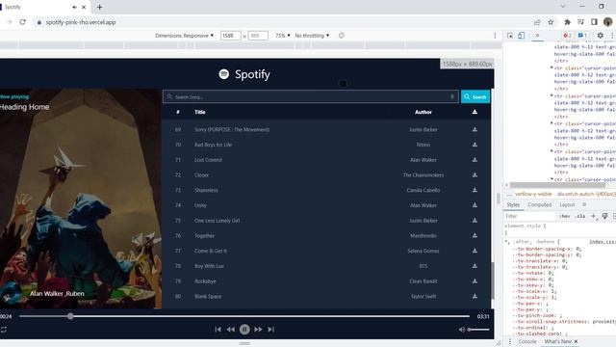
Task: Open the 75% zoom dropdown
Action: pos(282,36)
